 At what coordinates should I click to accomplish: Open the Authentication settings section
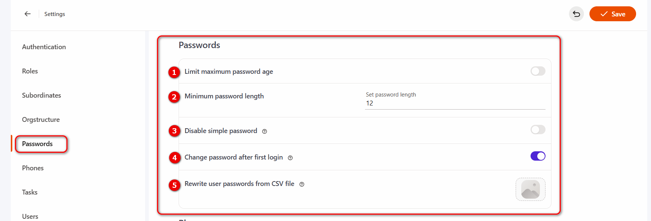pos(44,47)
